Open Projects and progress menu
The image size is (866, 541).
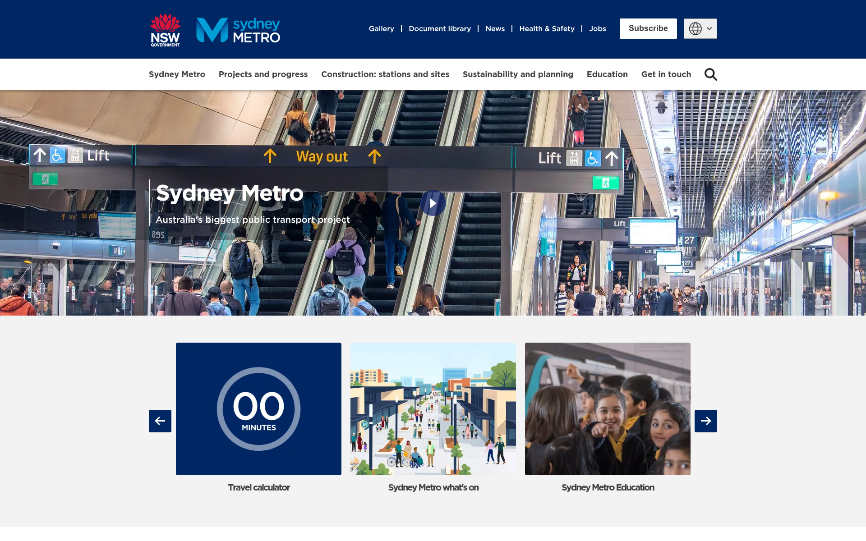[263, 74]
